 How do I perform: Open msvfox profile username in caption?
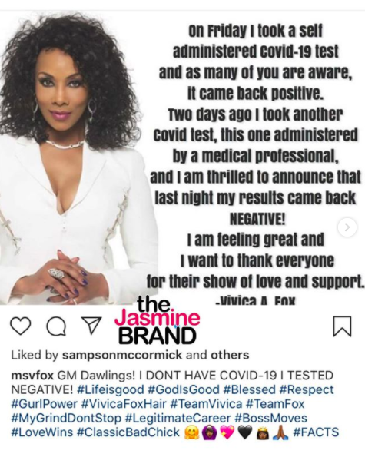pos(32,376)
